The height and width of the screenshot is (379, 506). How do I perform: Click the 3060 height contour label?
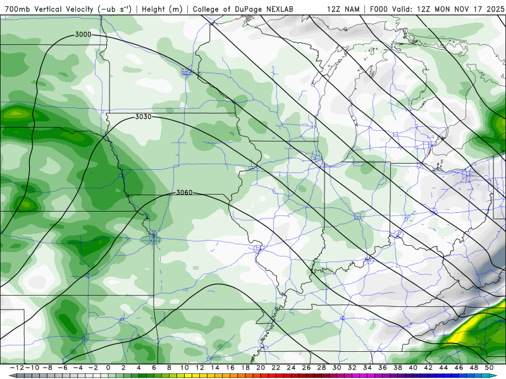(184, 193)
